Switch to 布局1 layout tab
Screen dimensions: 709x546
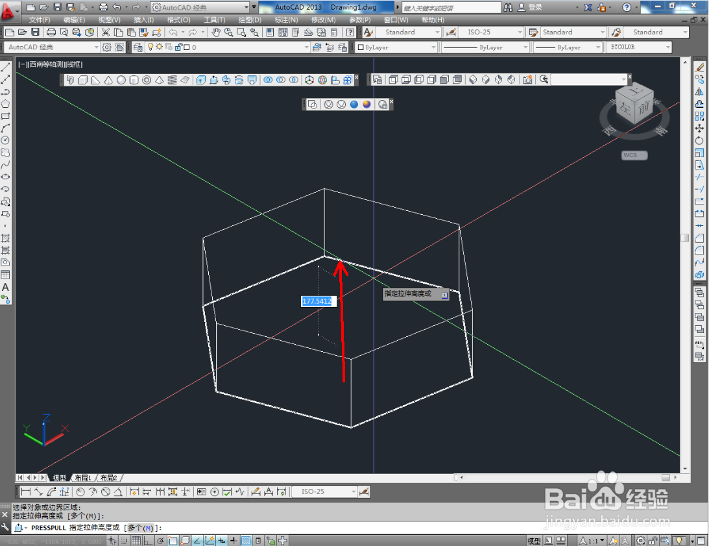point(83,478)
